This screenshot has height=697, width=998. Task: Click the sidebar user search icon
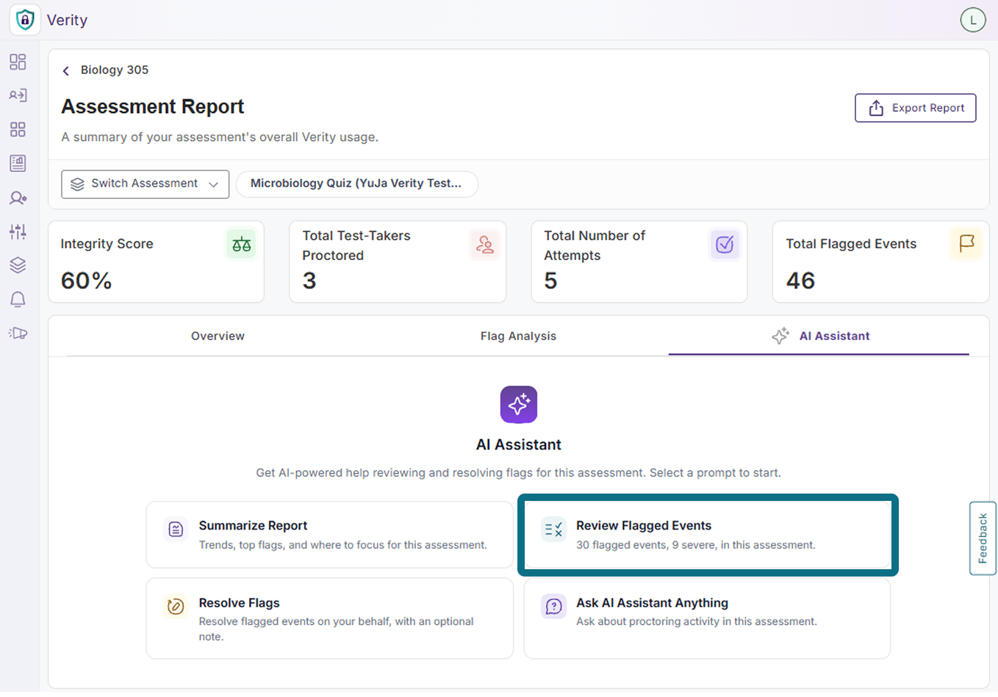pyautogui.click(x=18, y=198)
